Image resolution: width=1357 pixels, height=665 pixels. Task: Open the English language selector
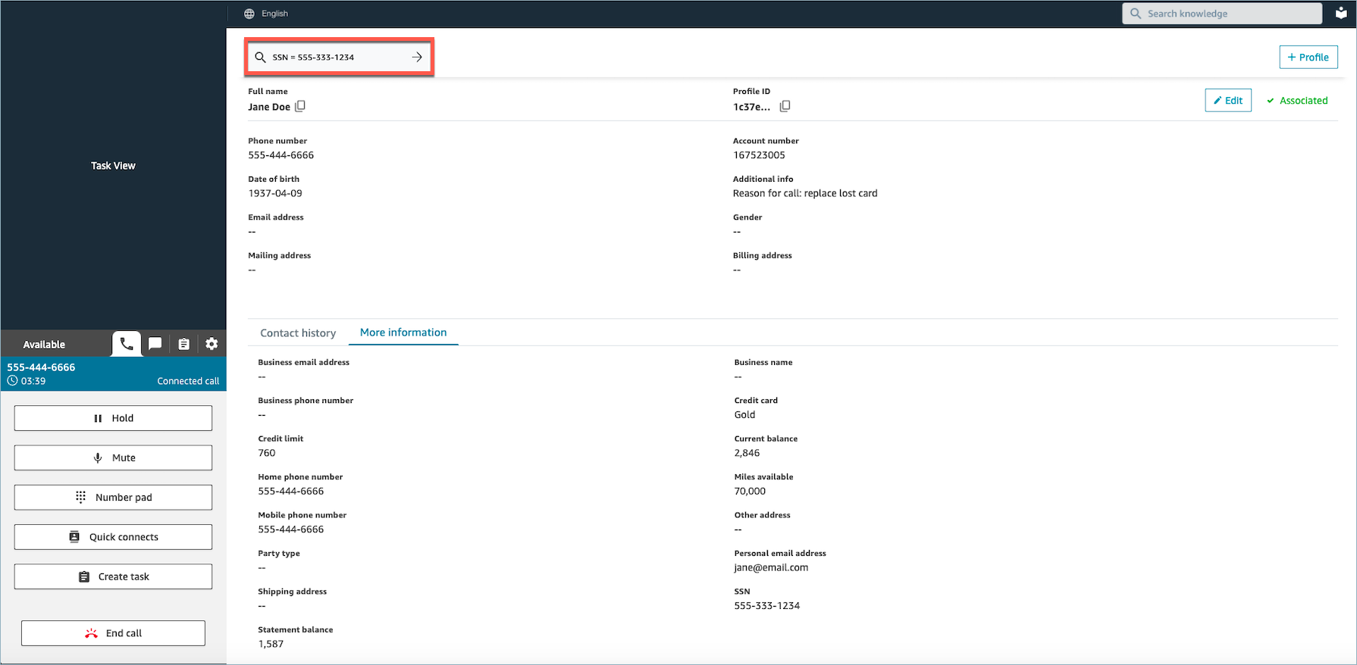pos(266,14)
